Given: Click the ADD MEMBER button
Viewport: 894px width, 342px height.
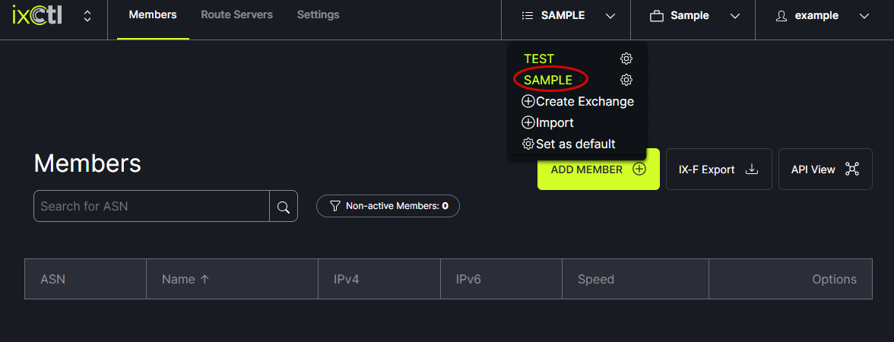Looking at the screenshot, I should click(x=598, y=169).
